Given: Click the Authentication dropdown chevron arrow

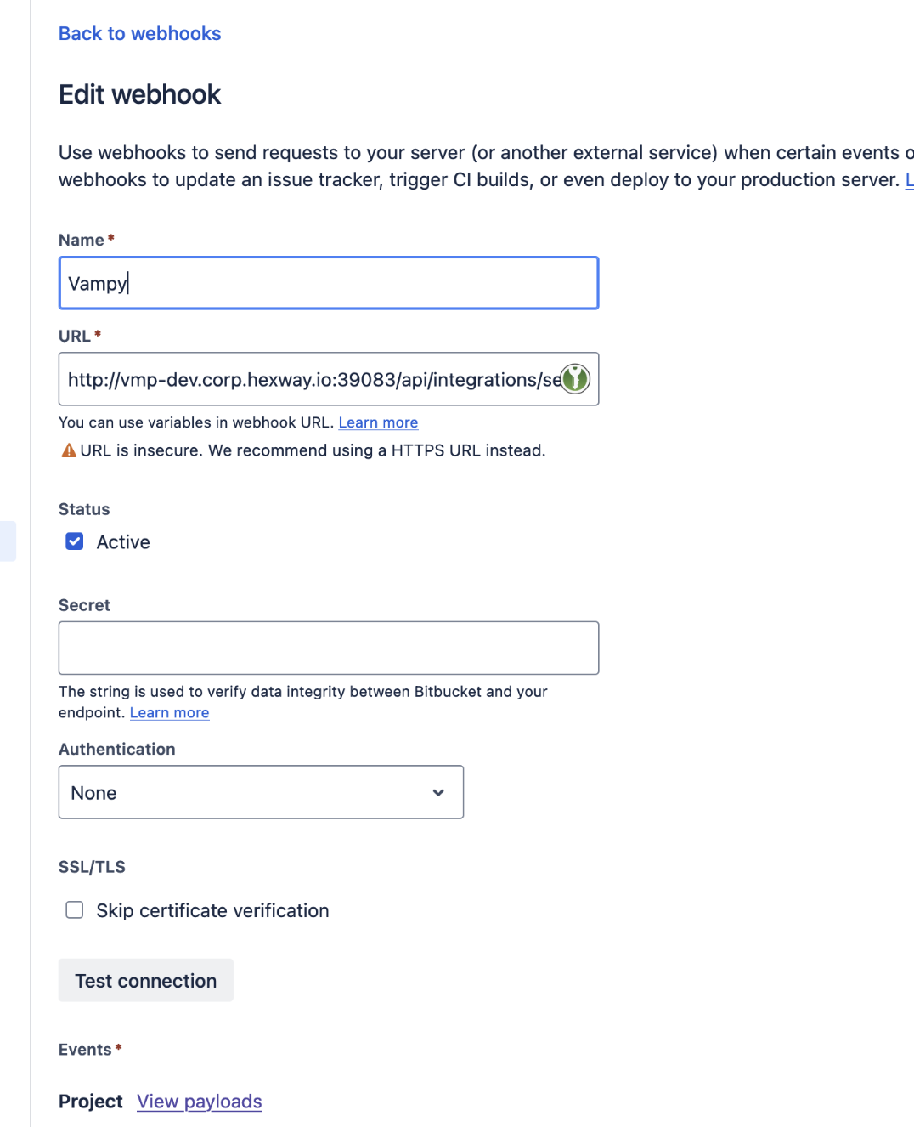Looking at the screenshot, I should click(x=438, y=792).
